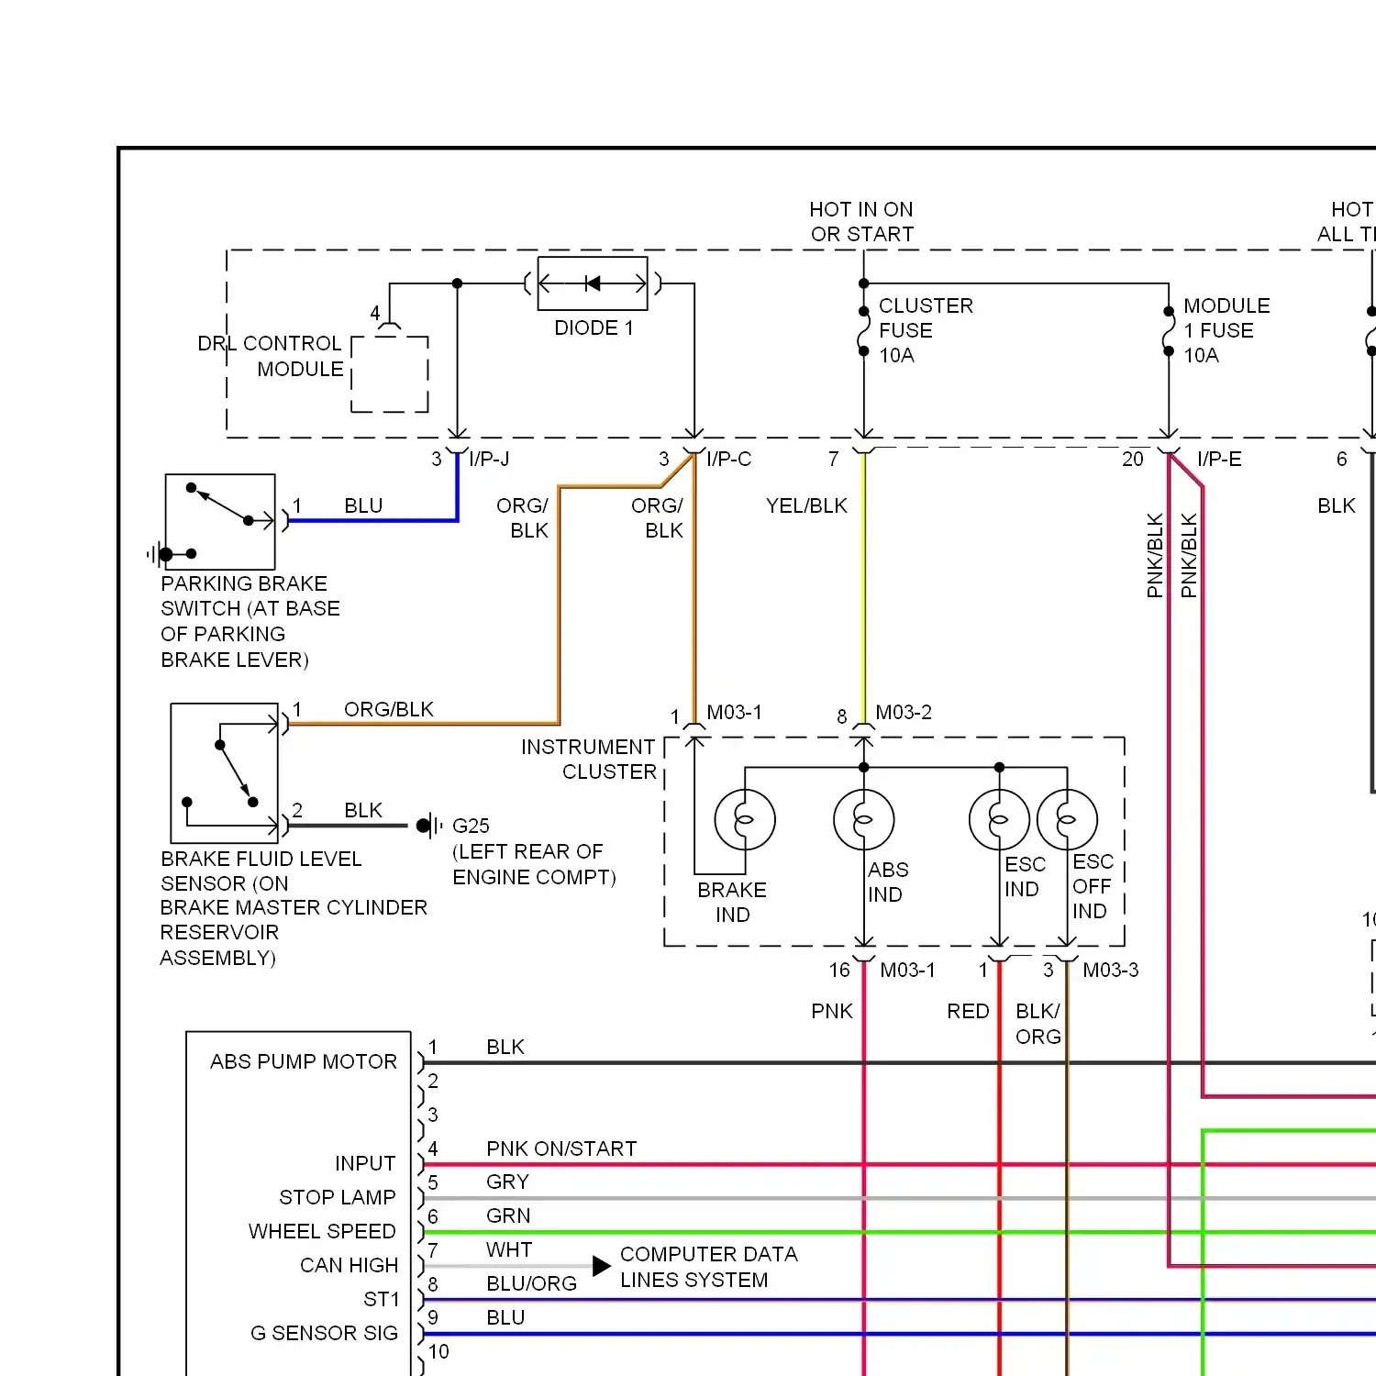Click "COMPUTER DATA LINES SYSTEM" text
The width and height of the screenshot is (1376, 1376).
tap(709, 1267)
